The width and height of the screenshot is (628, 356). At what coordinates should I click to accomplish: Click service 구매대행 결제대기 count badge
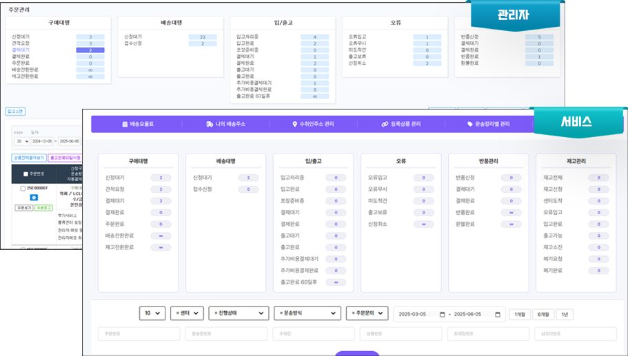[x=161, y=201]
